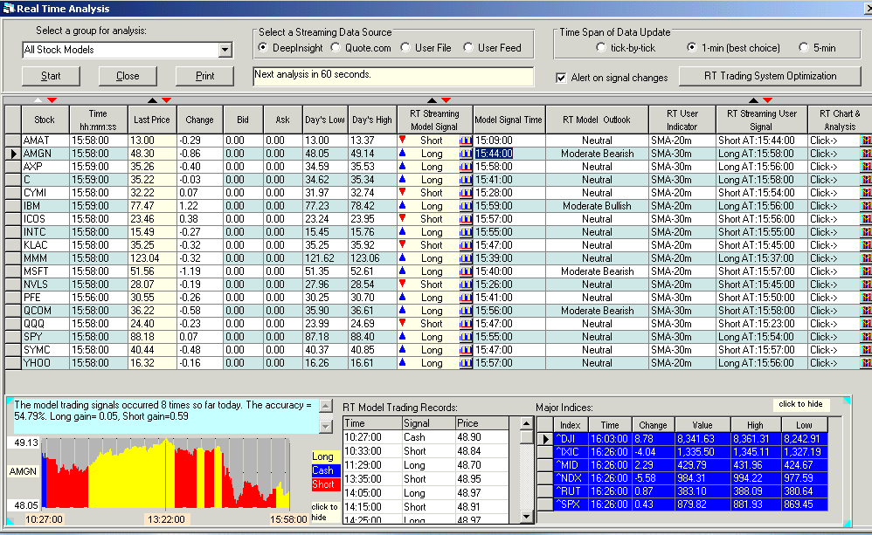Viewport: 872px width, 535px height.
Task: Select Quote.com as streaming data source
Action: click(336, 47)
